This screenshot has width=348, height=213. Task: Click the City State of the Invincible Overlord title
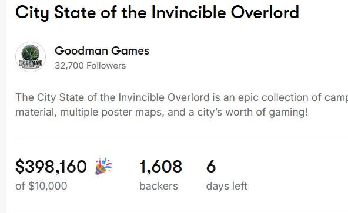(x=157, y=12)
